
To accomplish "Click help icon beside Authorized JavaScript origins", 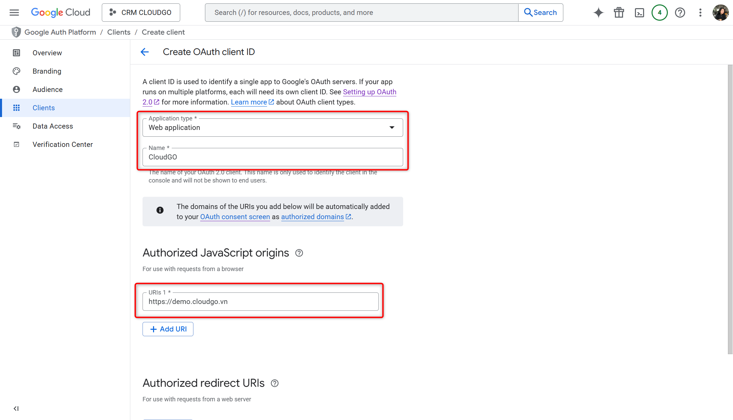I will 299,253.
